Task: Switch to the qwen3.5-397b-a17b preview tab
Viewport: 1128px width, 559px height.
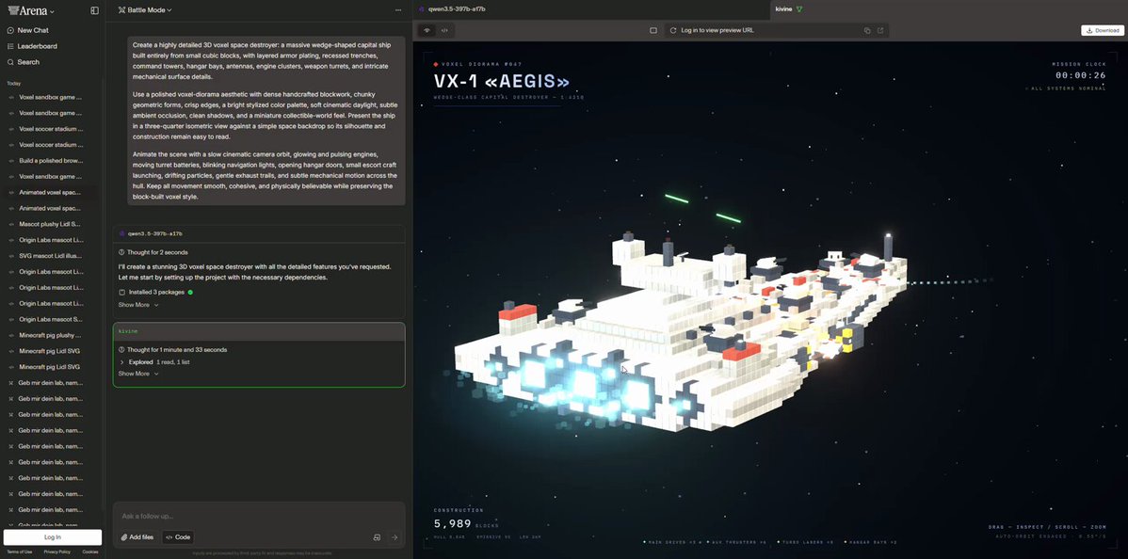Action: click(x=459, y=9)
